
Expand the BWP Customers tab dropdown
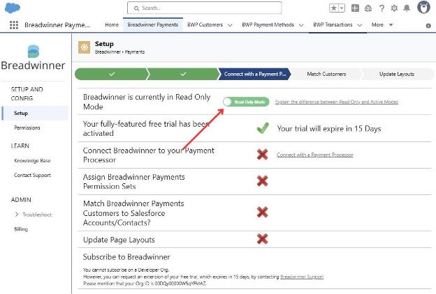coord(230,25)
